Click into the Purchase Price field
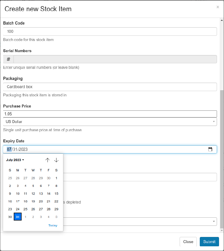Viewport: 224px width, 251px height. point(110,114)
